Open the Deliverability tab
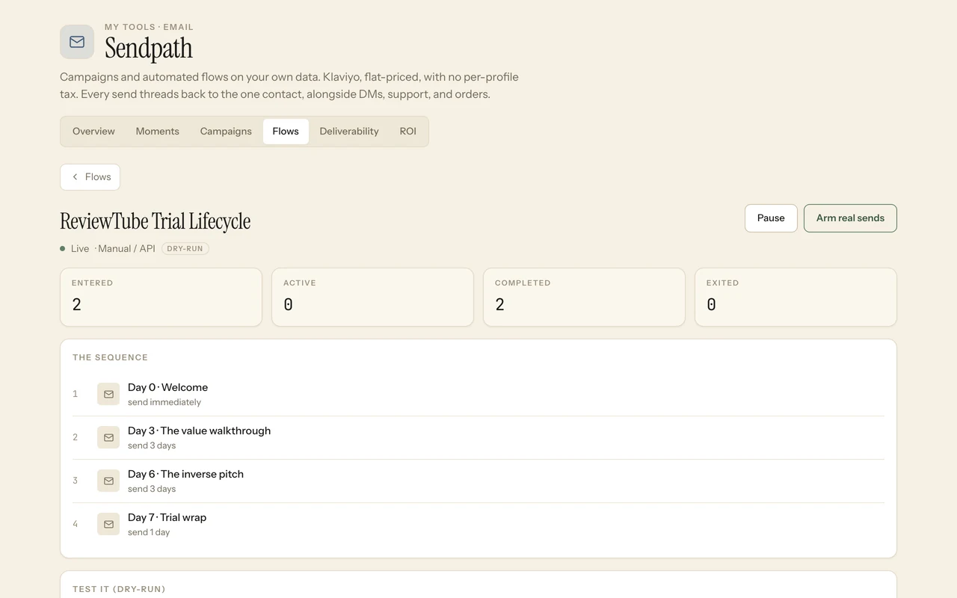 coord(349,132)
